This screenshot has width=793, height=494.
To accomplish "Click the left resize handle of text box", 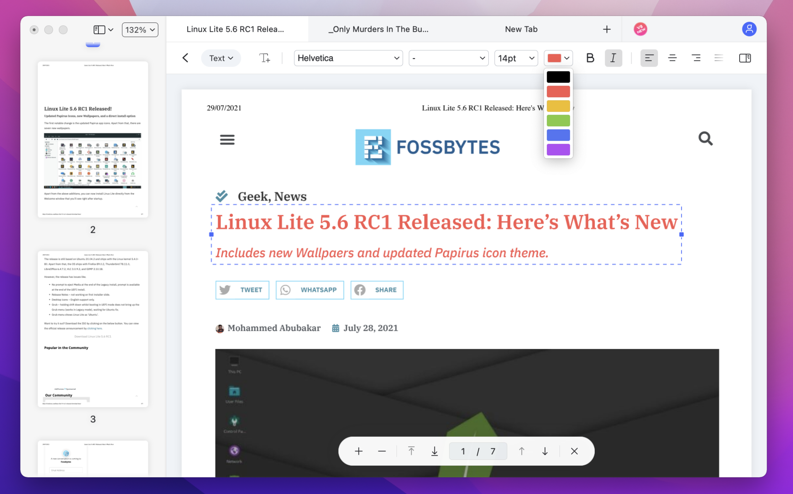I will [x=211, y=234].
